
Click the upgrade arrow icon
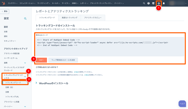(x=149, y=3)
